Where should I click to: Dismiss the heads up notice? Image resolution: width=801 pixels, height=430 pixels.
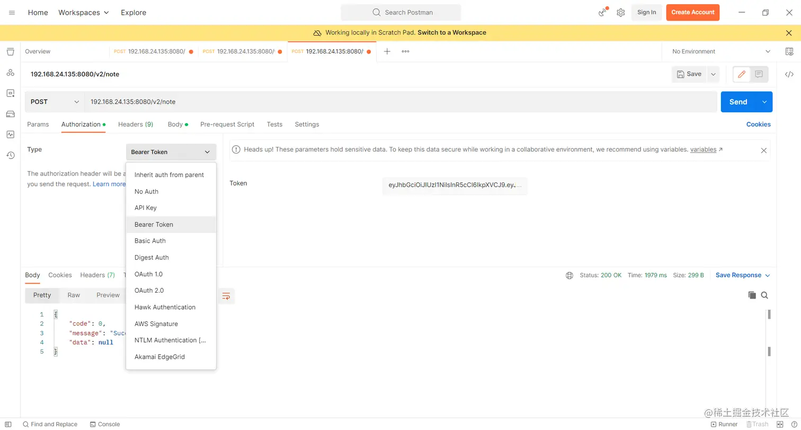[x=763, y=151]
